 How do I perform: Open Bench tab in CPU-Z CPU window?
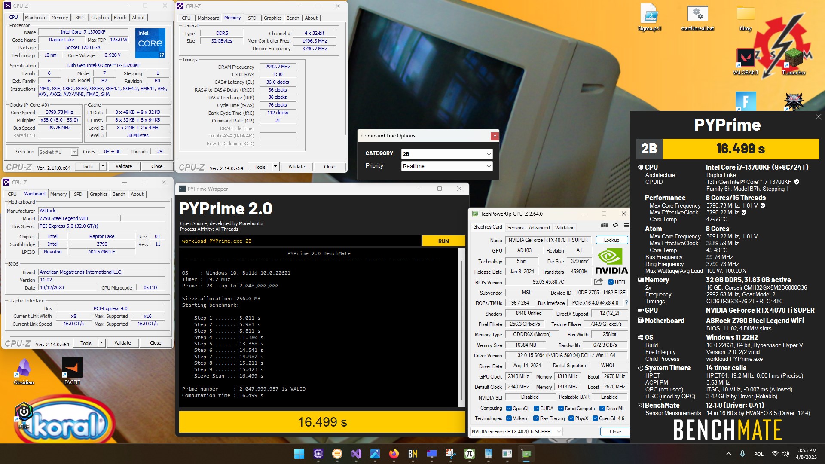click(x=120, y=18)
